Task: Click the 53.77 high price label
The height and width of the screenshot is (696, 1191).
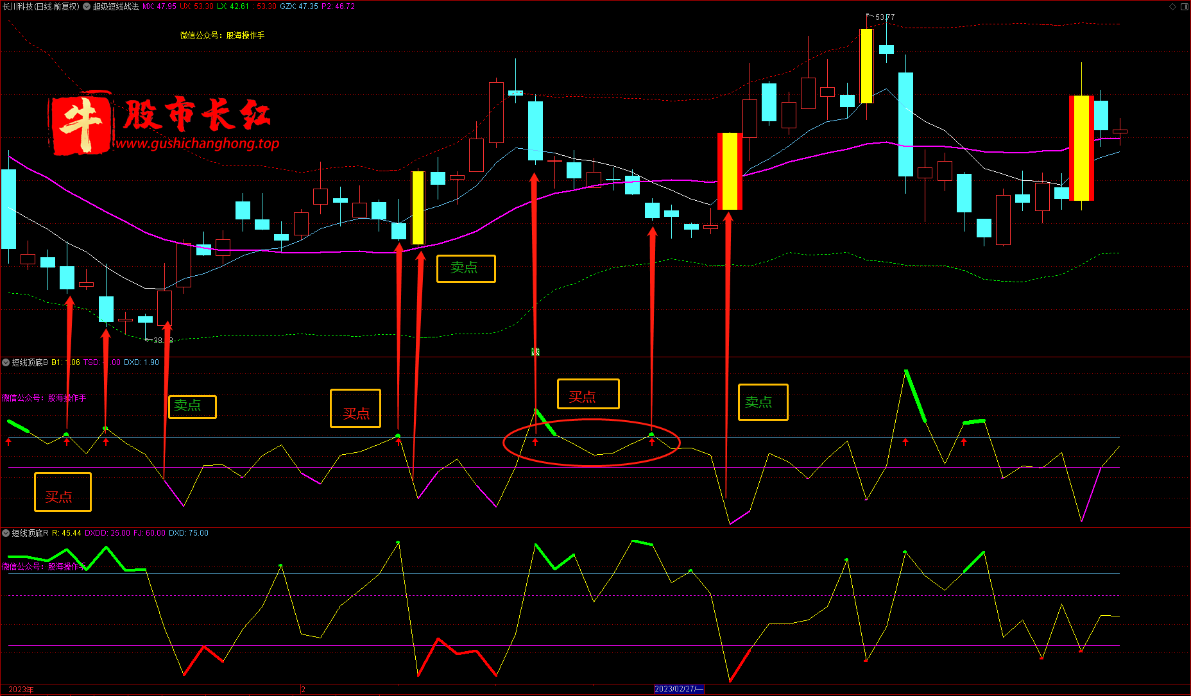Action: 885,17
